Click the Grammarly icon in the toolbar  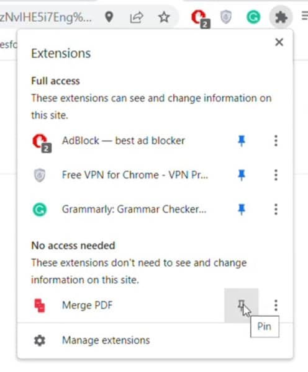[253, 17]
